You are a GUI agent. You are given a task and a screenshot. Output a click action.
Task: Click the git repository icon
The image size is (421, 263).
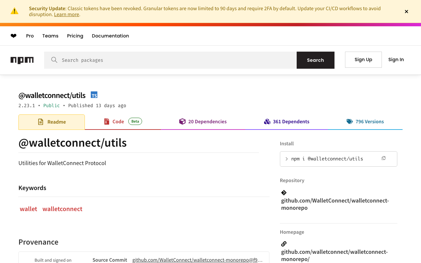tap(284, 193)
